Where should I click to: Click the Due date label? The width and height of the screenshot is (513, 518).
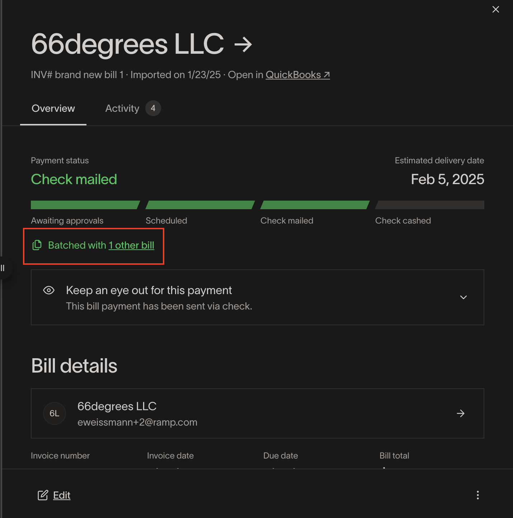(x=281, y=456)
